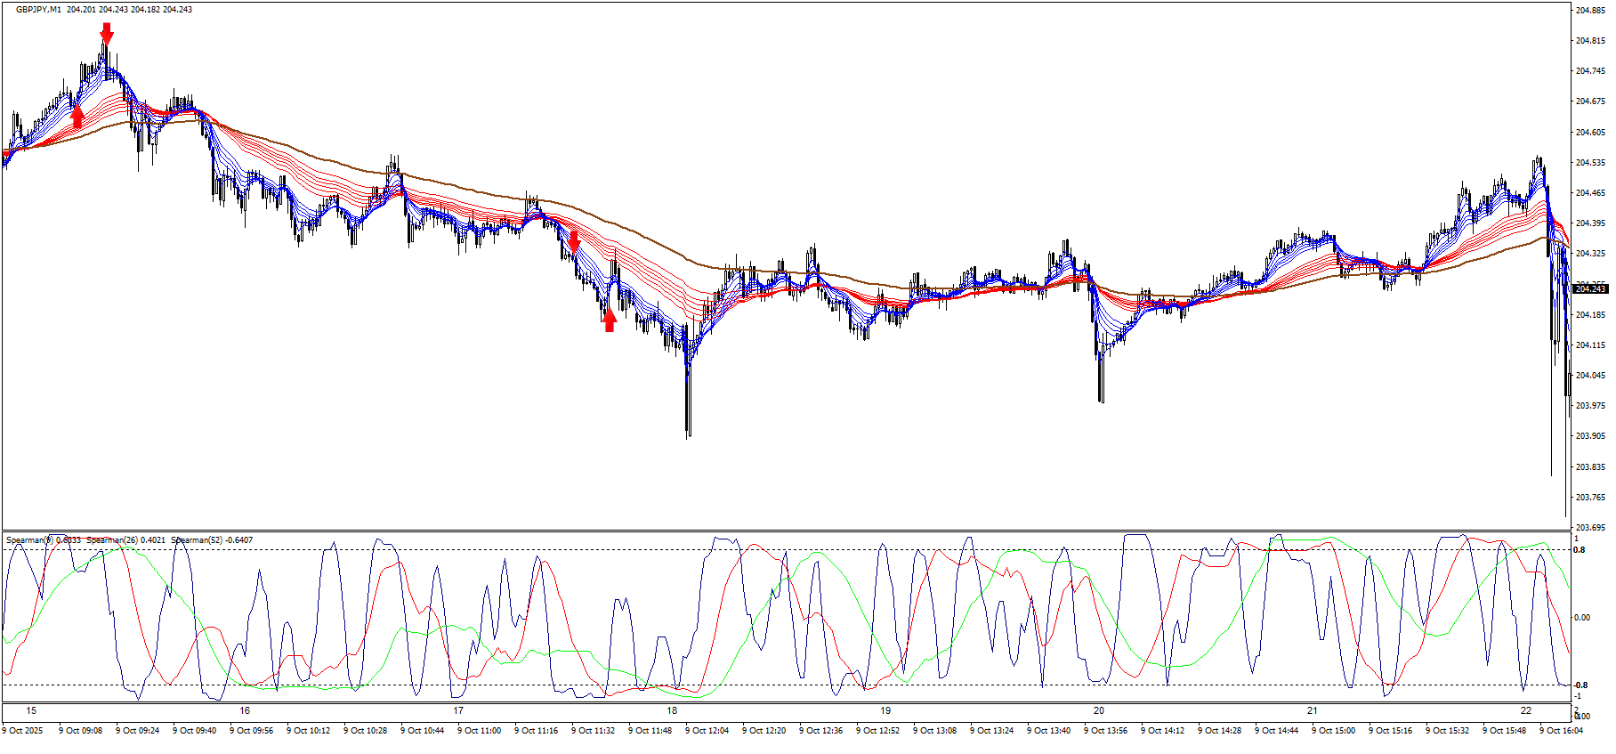
Task: Click the topmost red down arrow signal
Action: [107, 34]
